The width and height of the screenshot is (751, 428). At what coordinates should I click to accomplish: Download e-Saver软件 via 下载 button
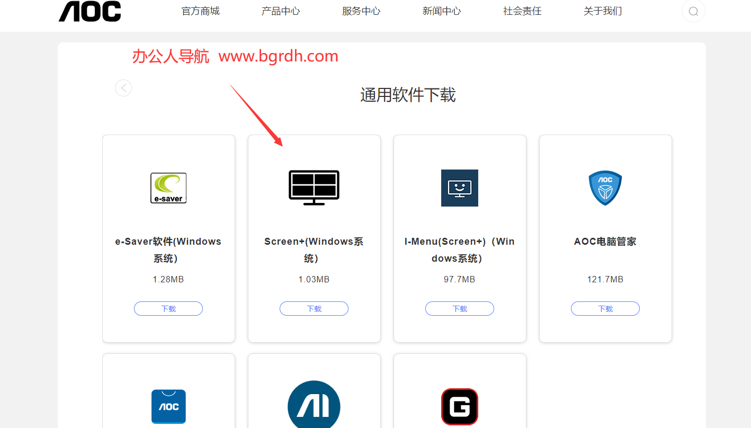point(168,309)
